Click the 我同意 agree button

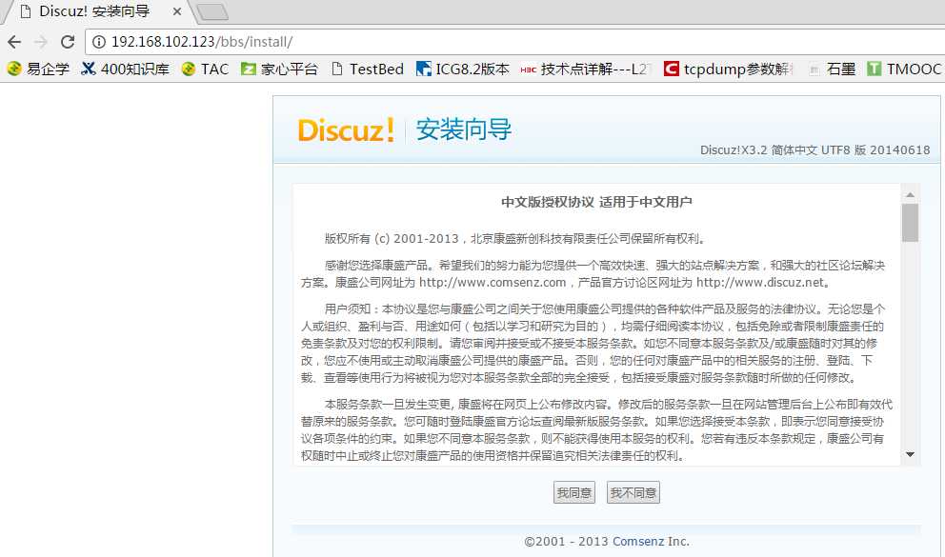(573, 492)
